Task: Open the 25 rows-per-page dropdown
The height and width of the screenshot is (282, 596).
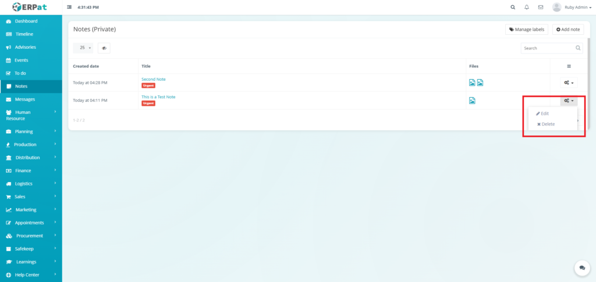Action: [x=84, y=48]
